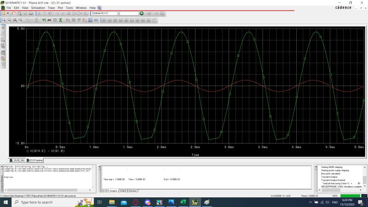
Task: Click the Zoom In magnifier icon
Action: click(x=4, y=20)
